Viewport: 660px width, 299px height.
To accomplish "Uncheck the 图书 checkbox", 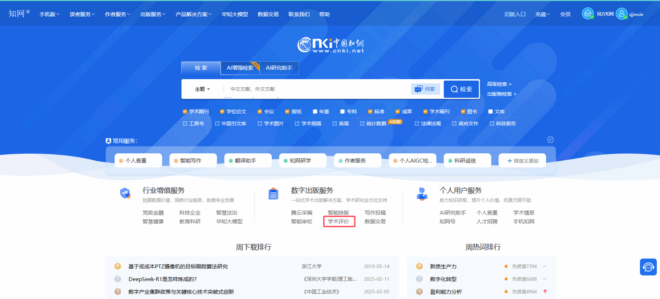I will 463,112.
